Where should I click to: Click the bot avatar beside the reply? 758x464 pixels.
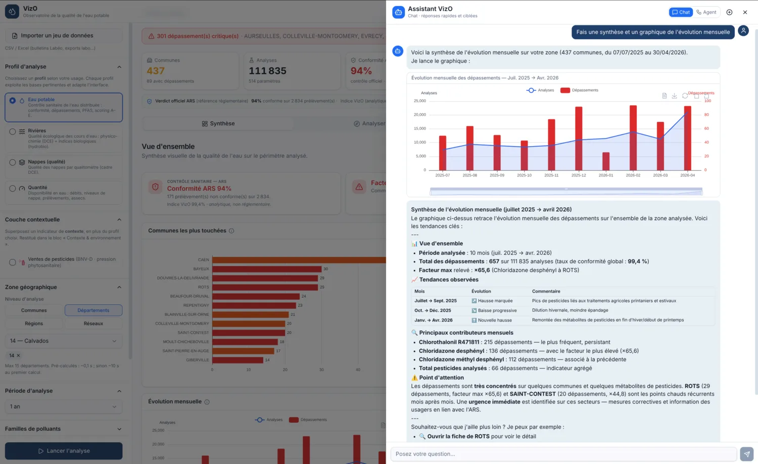398,51
